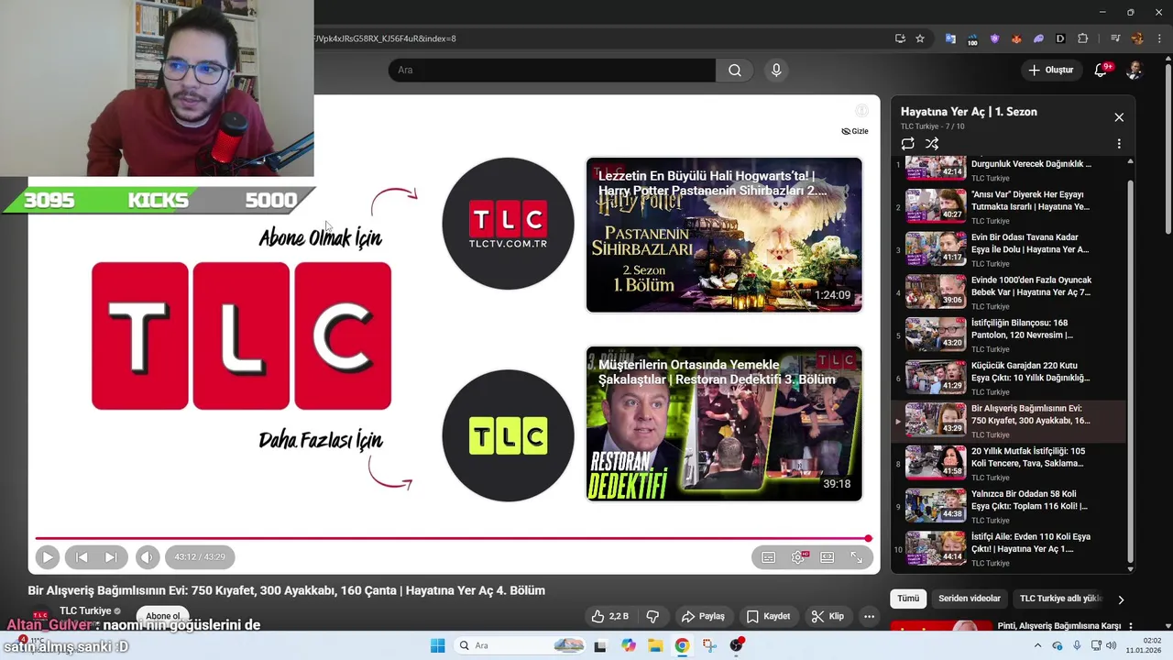Open the purple ghost extension
Screen dimensions: 1173x660
[1038, 38]
